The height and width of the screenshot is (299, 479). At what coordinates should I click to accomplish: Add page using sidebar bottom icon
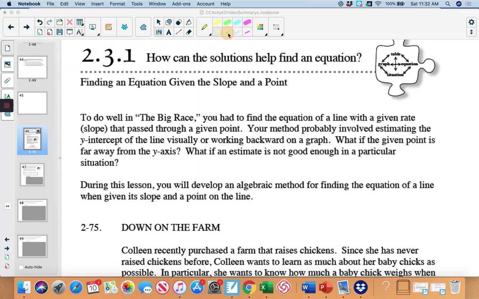coord(7,257)
